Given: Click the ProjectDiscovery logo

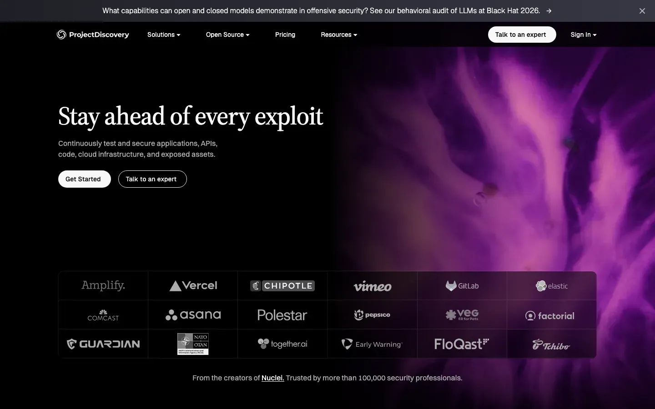Looking at the screenshot, I should click(x=93, y=35).
